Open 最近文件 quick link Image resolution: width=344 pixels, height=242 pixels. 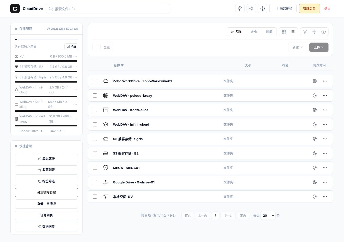(x=47, y=159)
